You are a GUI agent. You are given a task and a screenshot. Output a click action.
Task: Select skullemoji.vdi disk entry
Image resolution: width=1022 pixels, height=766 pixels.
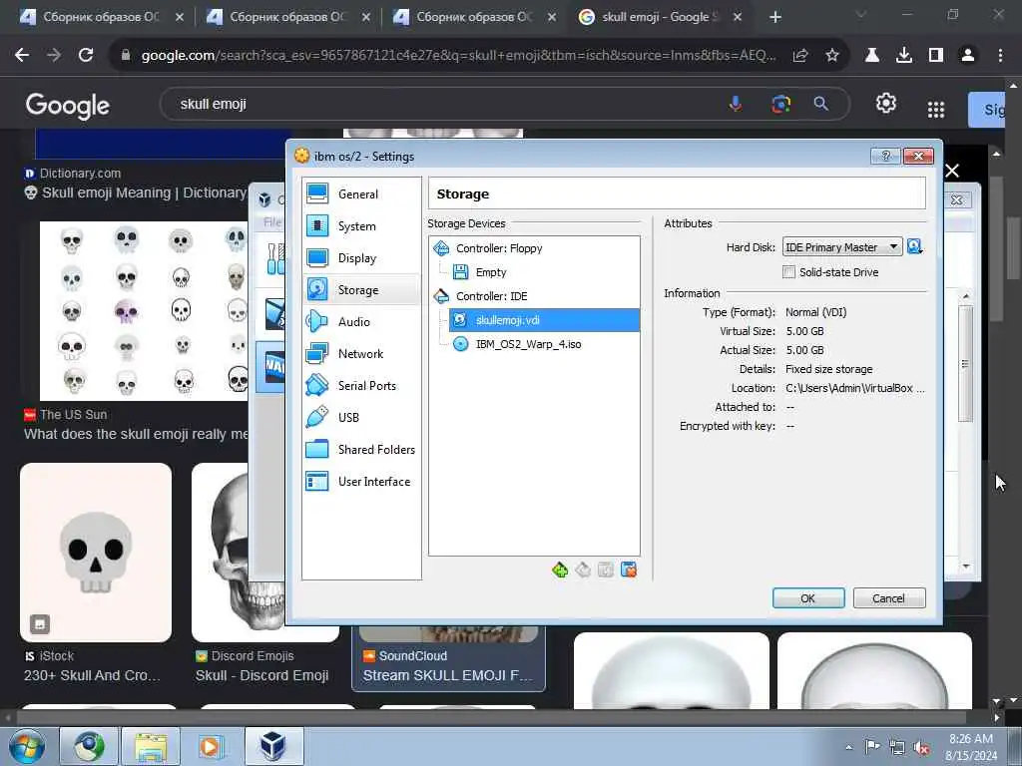pyautogui.click(x=544, y=320)
